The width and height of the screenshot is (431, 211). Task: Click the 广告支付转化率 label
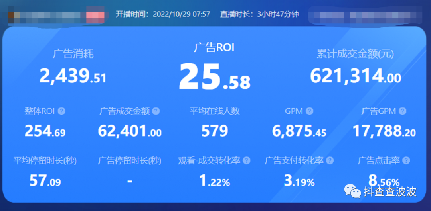click(294, 161)
